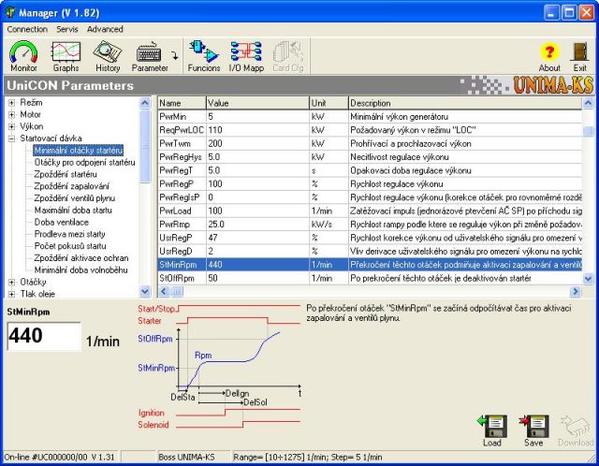The width and height of the screenshot is (599, 466).
Task: Expand the Režim tree node
Action: coord(12,103)
